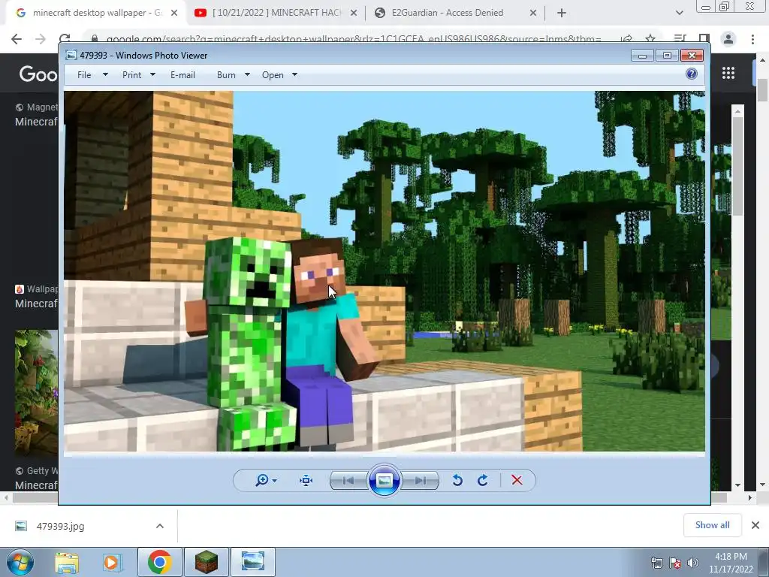The height and width of the screenshot is (577, 769).
Task: Open Chrome three-dot menu
Action: coord(752,39)
